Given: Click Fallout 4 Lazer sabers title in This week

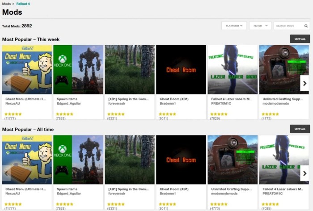Looking at the screenshot, I should pos(231,99).
